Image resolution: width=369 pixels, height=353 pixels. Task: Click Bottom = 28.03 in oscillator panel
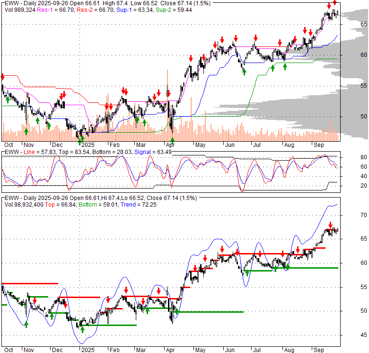point(112,152)
